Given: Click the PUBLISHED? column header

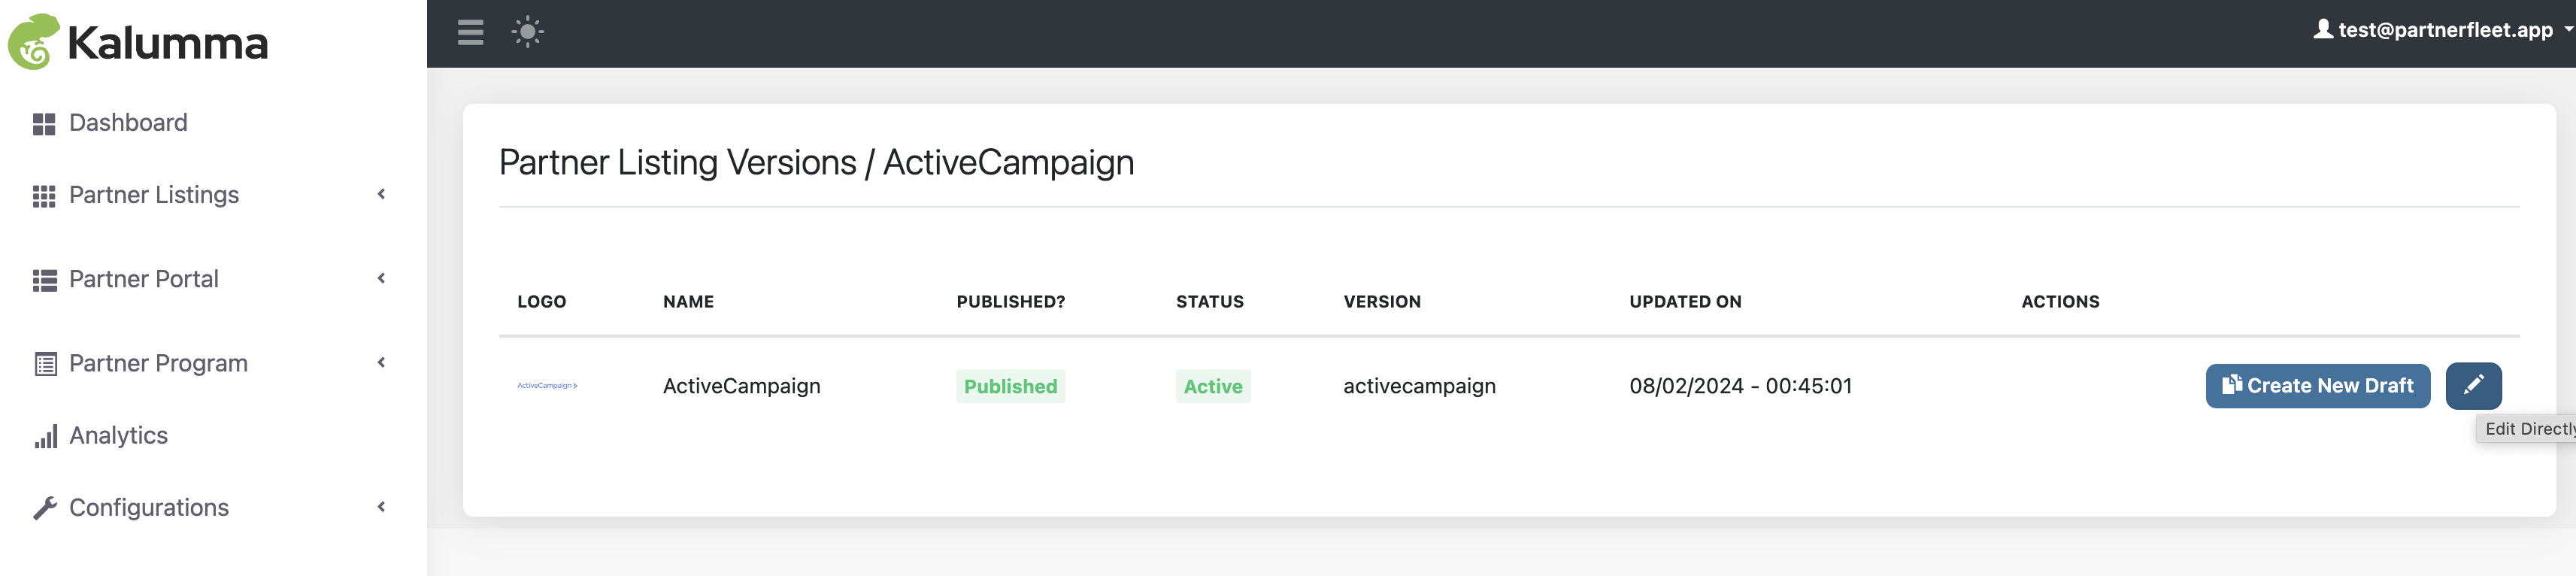Looking at the screenshot, I should coord(1010,302).
